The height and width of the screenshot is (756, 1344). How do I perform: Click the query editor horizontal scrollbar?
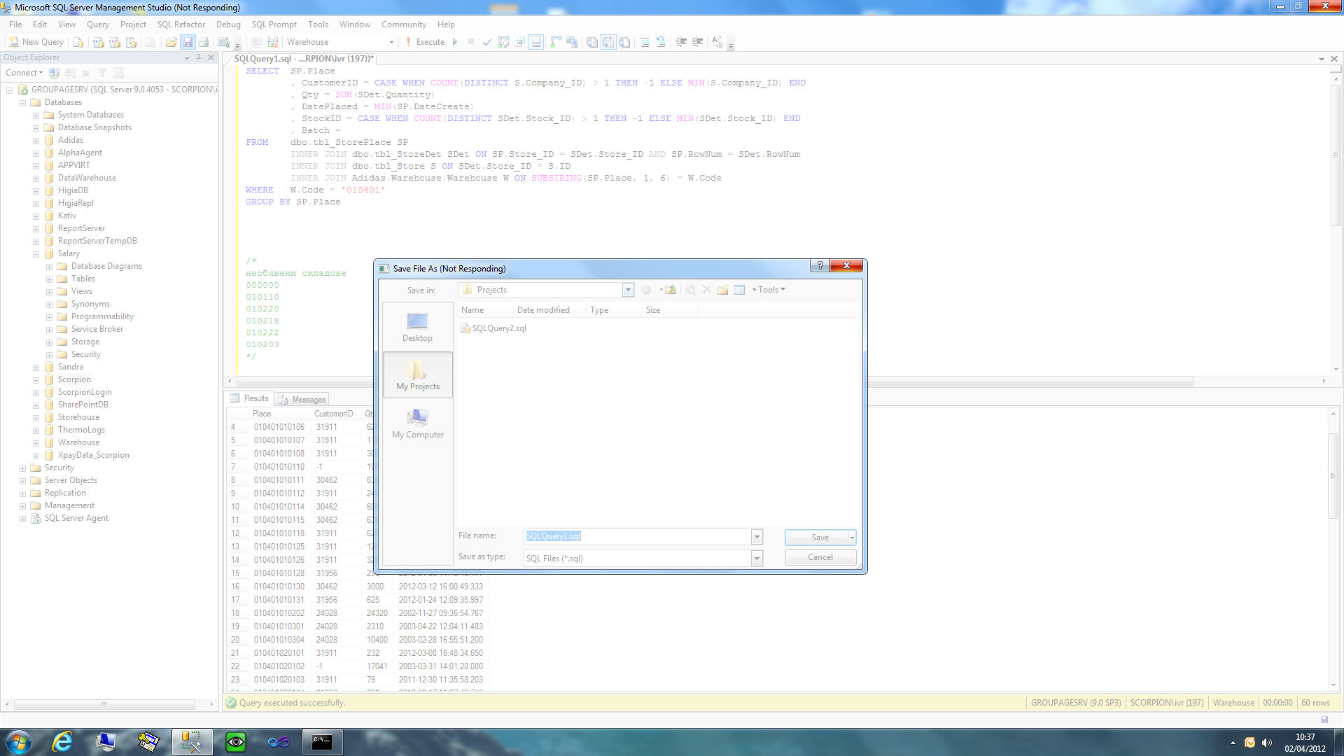pos(714,381)
